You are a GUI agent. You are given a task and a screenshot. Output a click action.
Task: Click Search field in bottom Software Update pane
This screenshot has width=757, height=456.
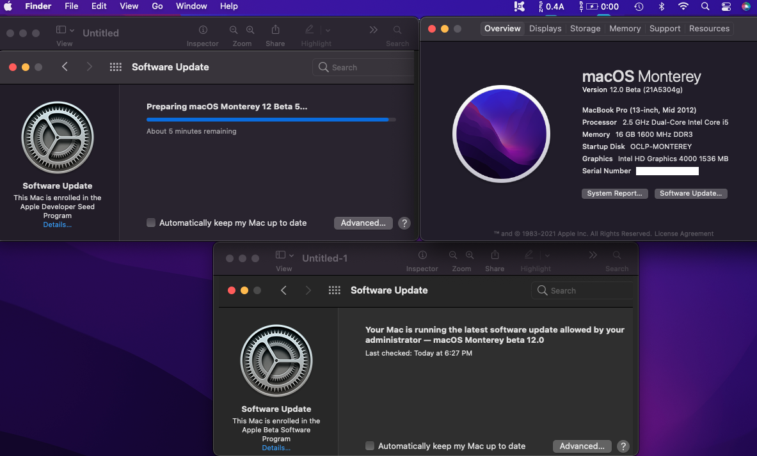tap(582, 290)
